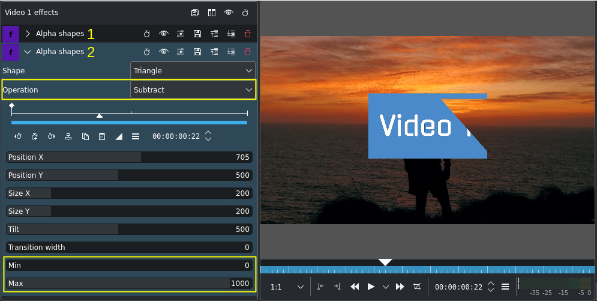Image resolution: width=597 pixels, height=301 pixels.
Task: Go to next keyframe
Action: pyautogui.click(x=52, y=136)
